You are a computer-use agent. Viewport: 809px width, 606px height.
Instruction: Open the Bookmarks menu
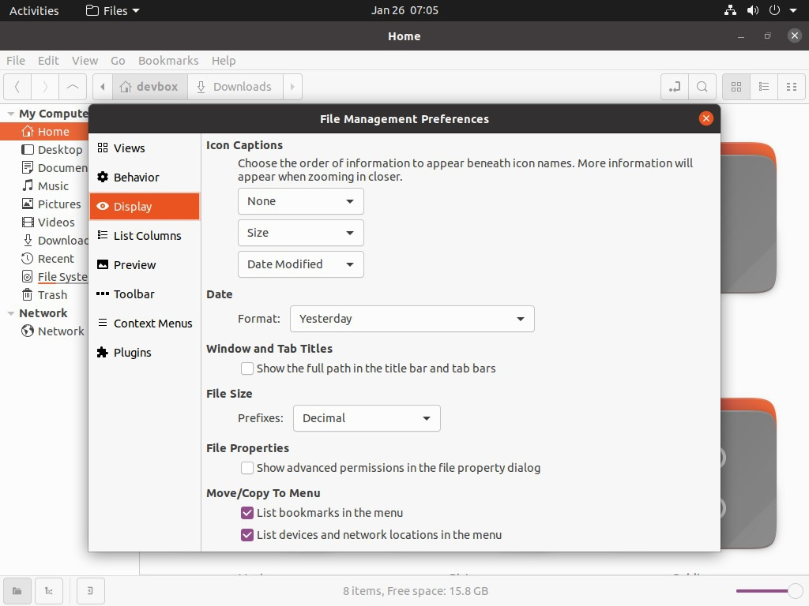click(168, 61)
